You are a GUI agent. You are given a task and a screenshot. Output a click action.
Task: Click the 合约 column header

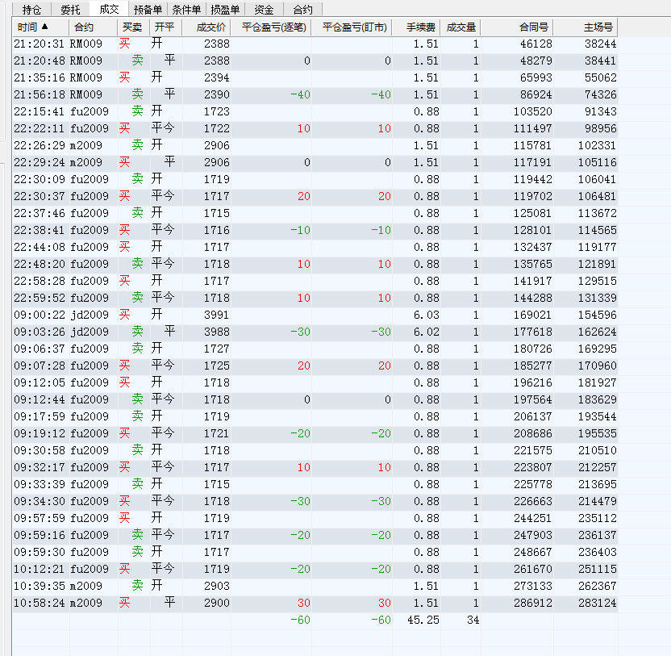(x=93, y=27)
